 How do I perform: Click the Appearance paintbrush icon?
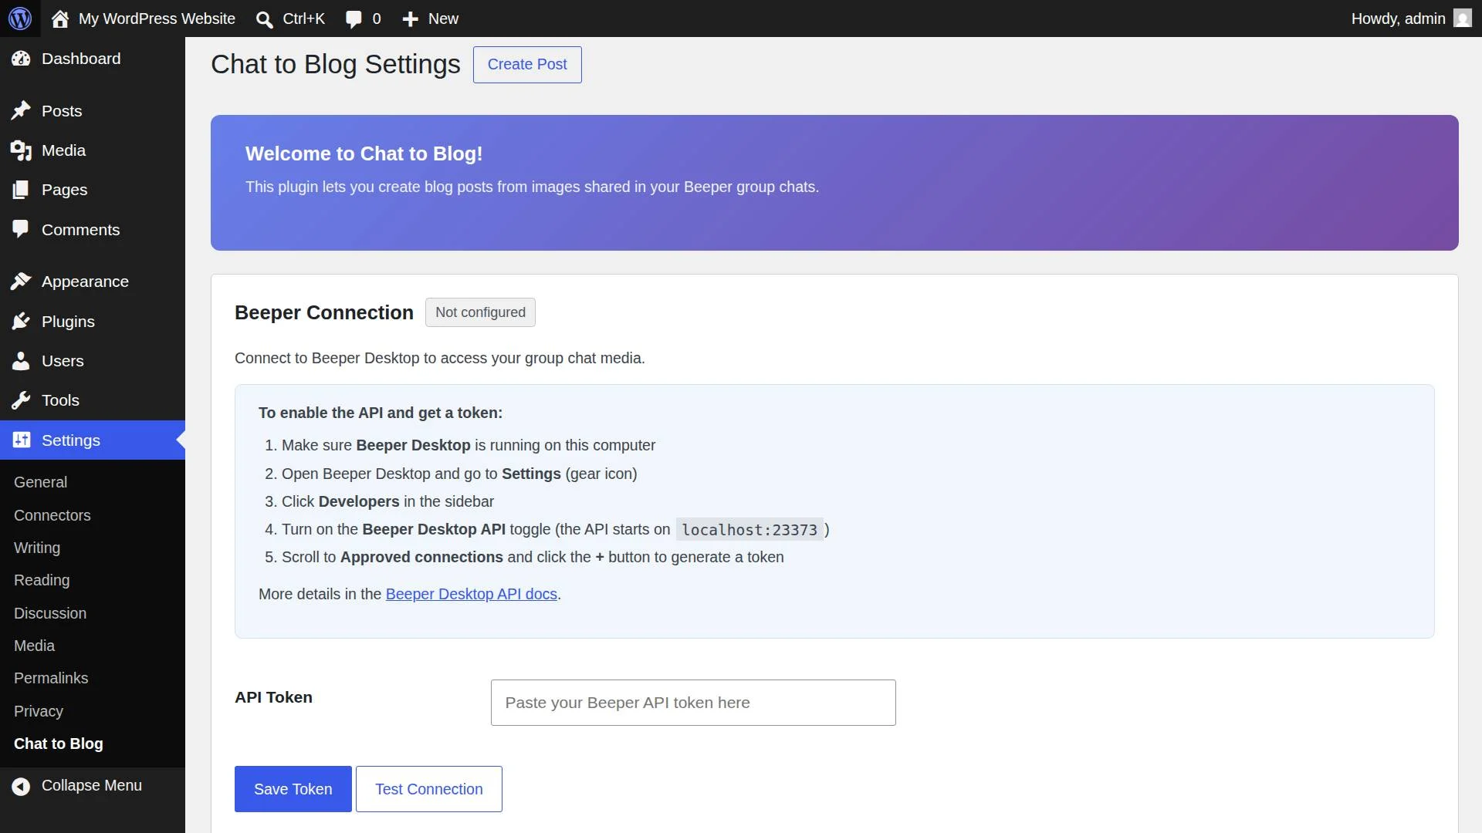tap(21, 282)
